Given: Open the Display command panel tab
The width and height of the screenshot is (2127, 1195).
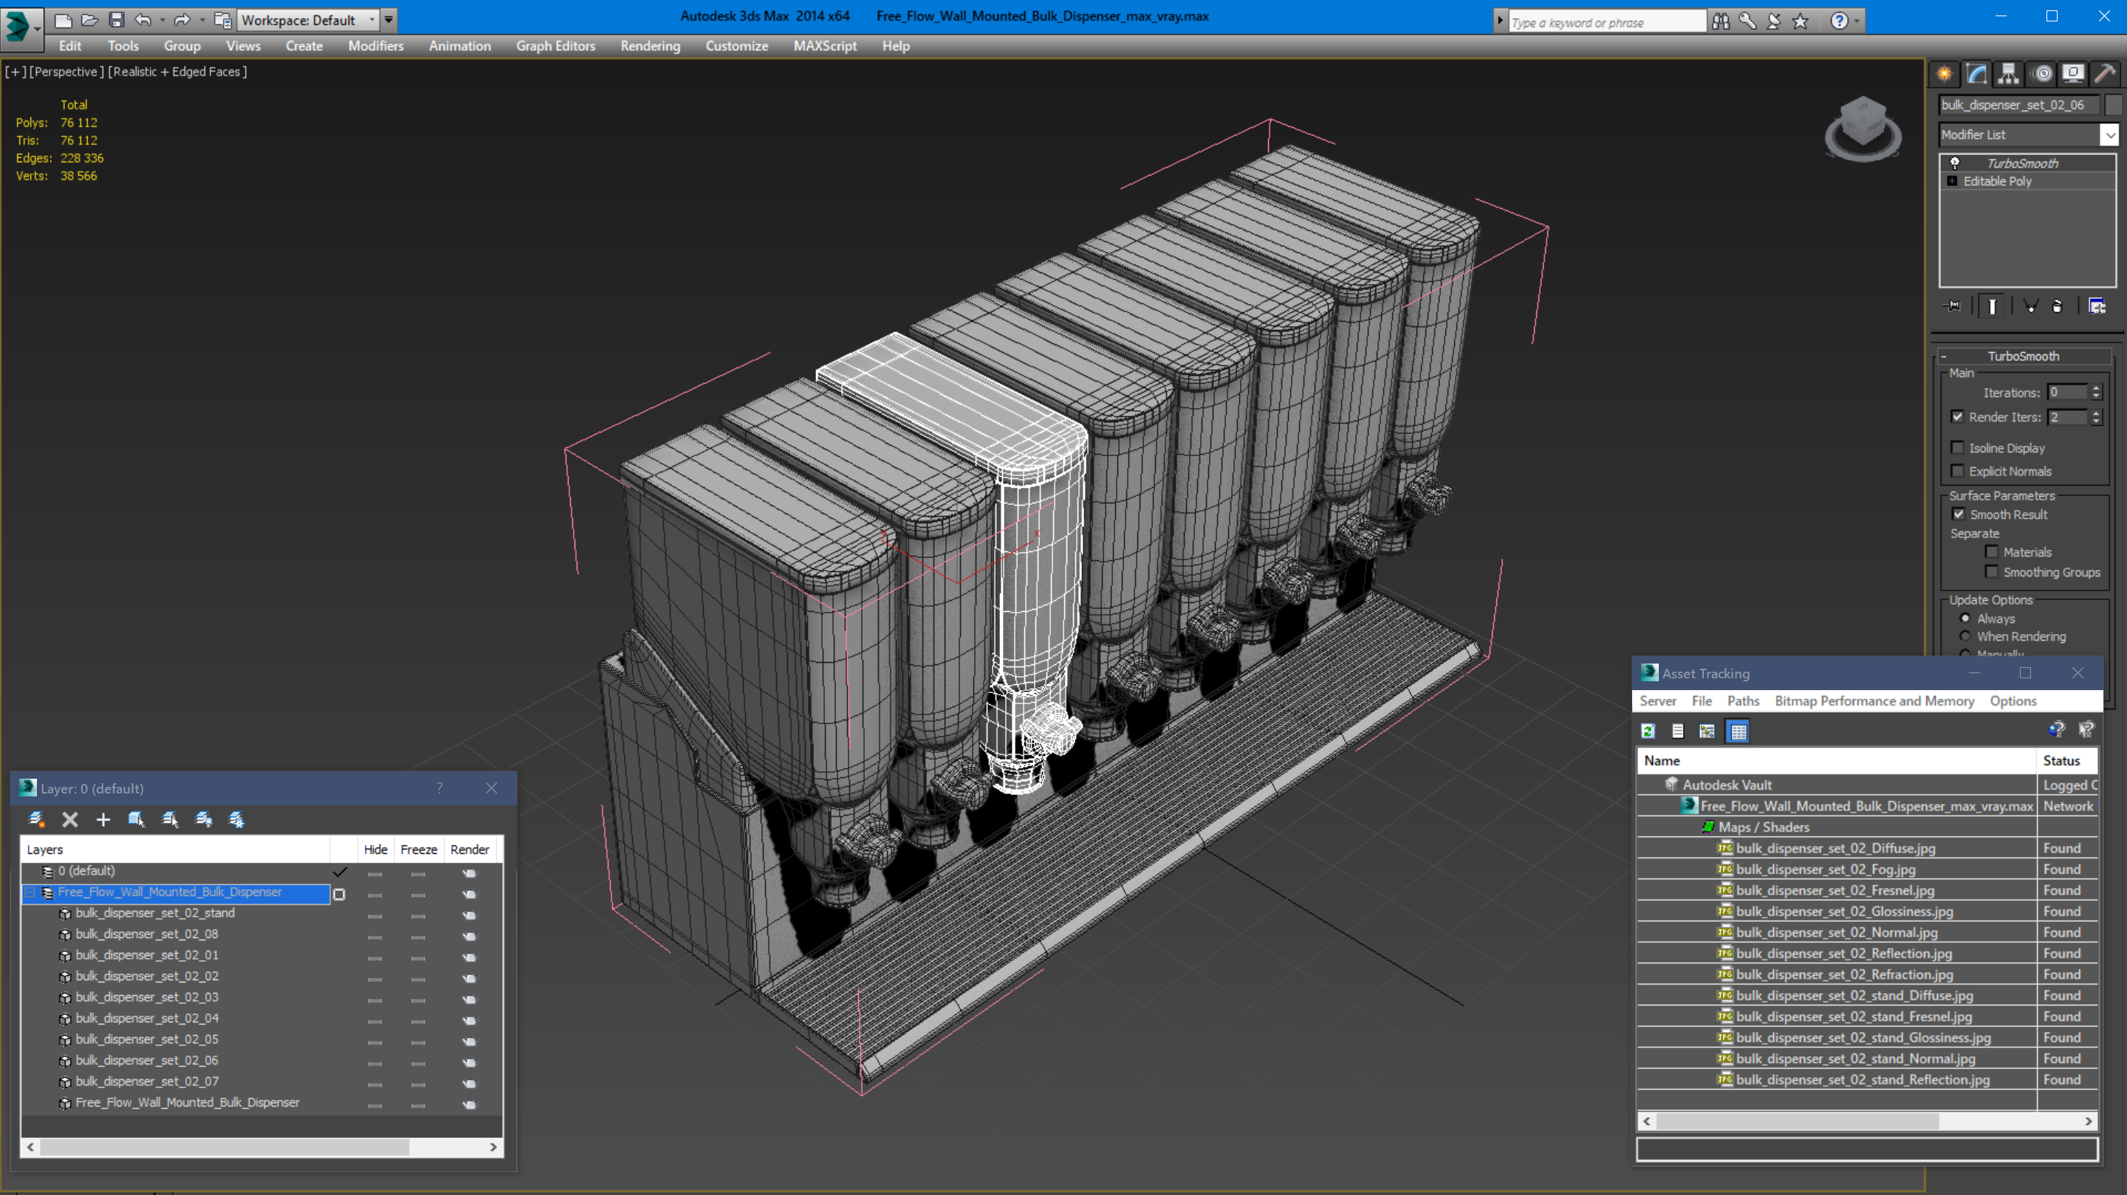Looking at the screenshot, I should coord(2072,75).
